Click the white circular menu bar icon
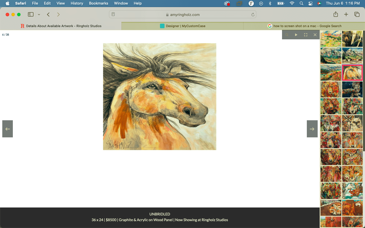The height and width of the screenshot is (228, 365). (x=251, y=3)
